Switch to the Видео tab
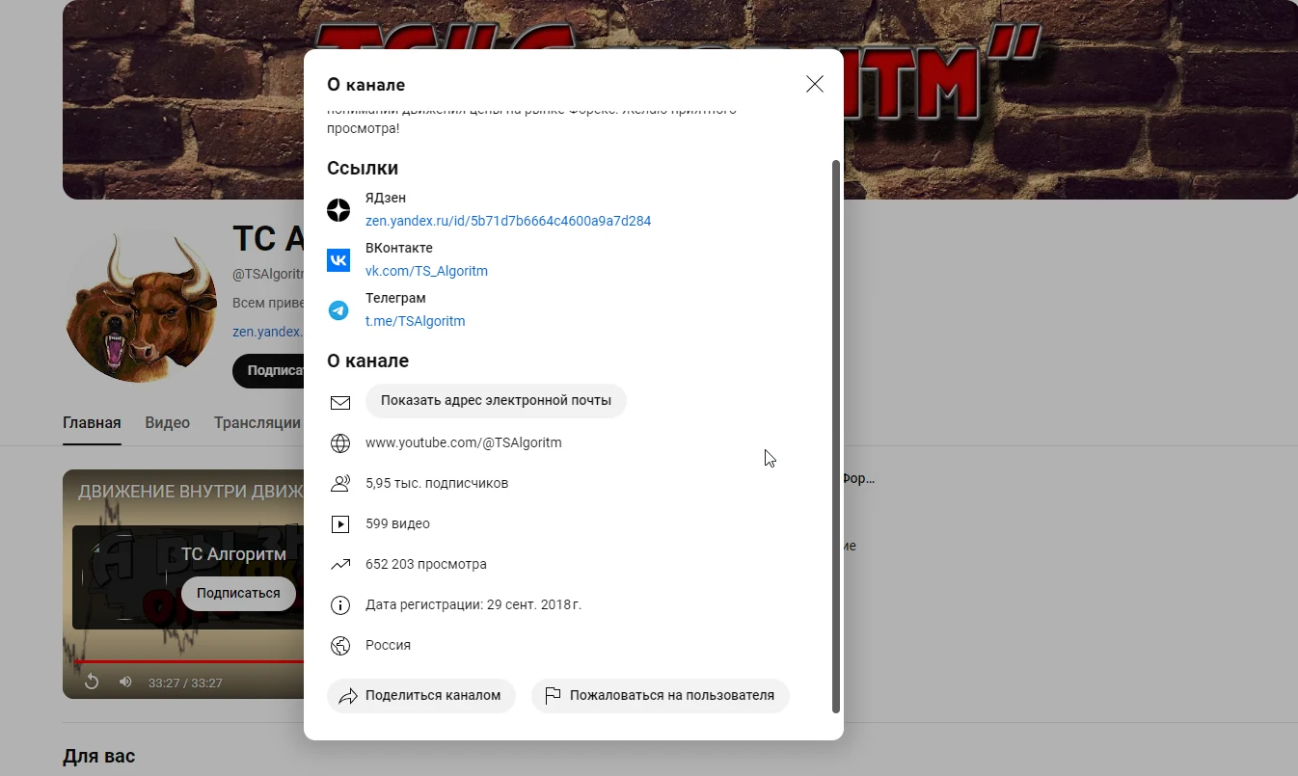1298x776 pixels. (168, 422)
